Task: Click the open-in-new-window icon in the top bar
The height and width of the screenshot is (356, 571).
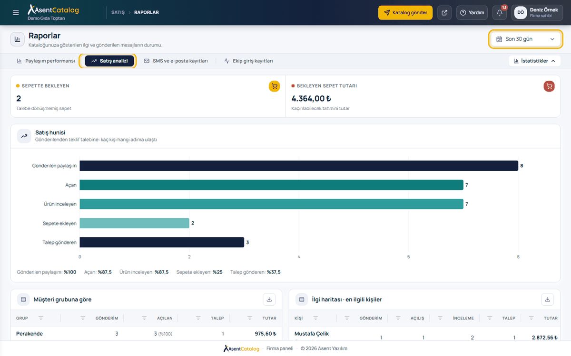Action: [x=444, y=13]
